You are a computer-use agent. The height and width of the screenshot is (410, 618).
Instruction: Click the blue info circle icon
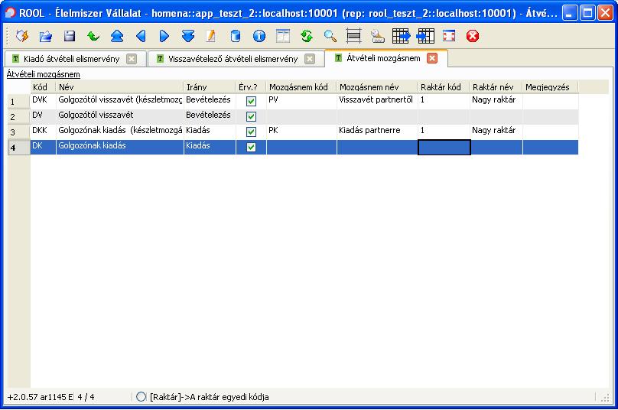point(259,36)
